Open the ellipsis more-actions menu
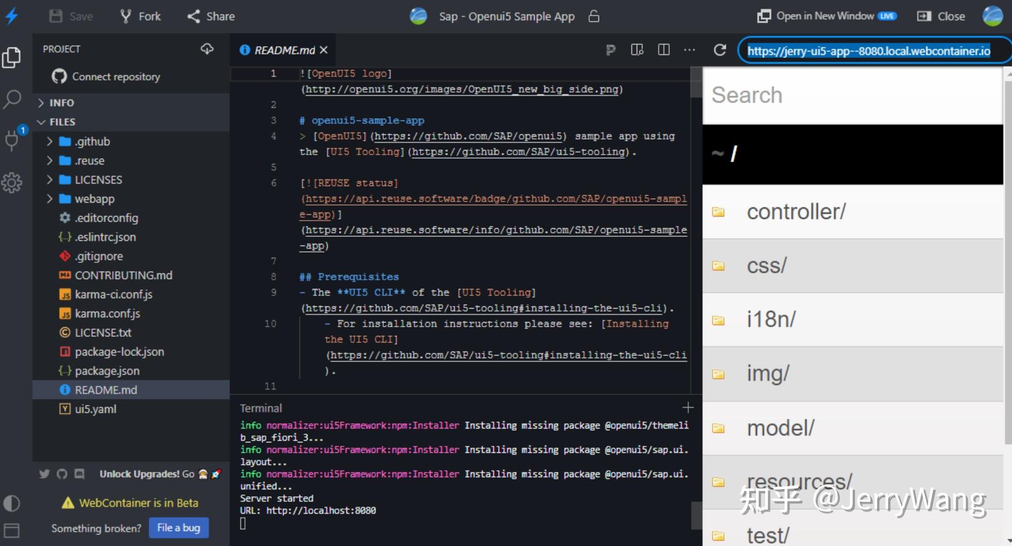The height and width of the screenshot is (546, 1012). pos(689,50)
